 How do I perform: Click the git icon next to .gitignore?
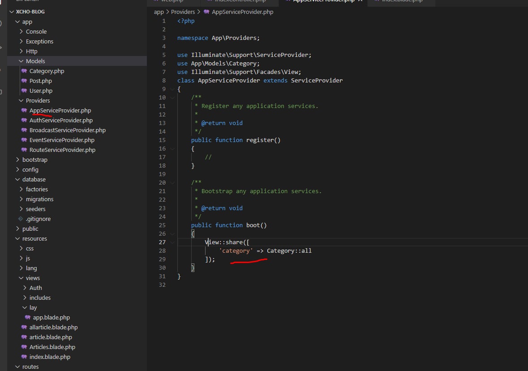pyautogui.click(x=21, y=219)
